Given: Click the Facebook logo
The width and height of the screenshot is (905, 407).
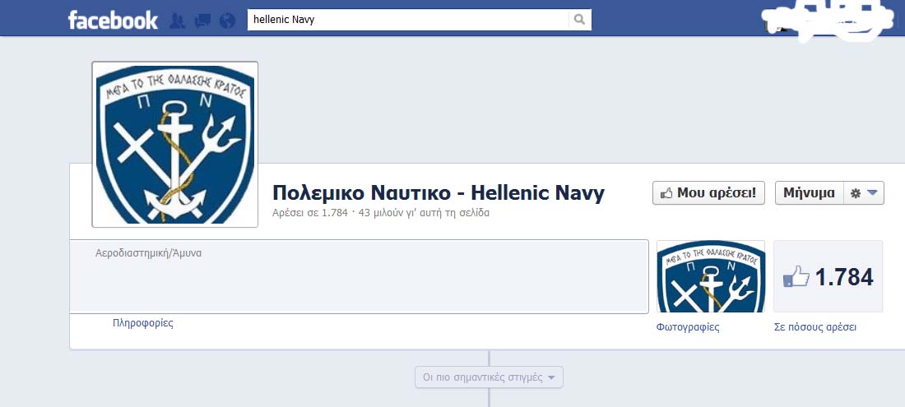Looking at the screenshot, I should pyautogui.click(x=113, y=20).
